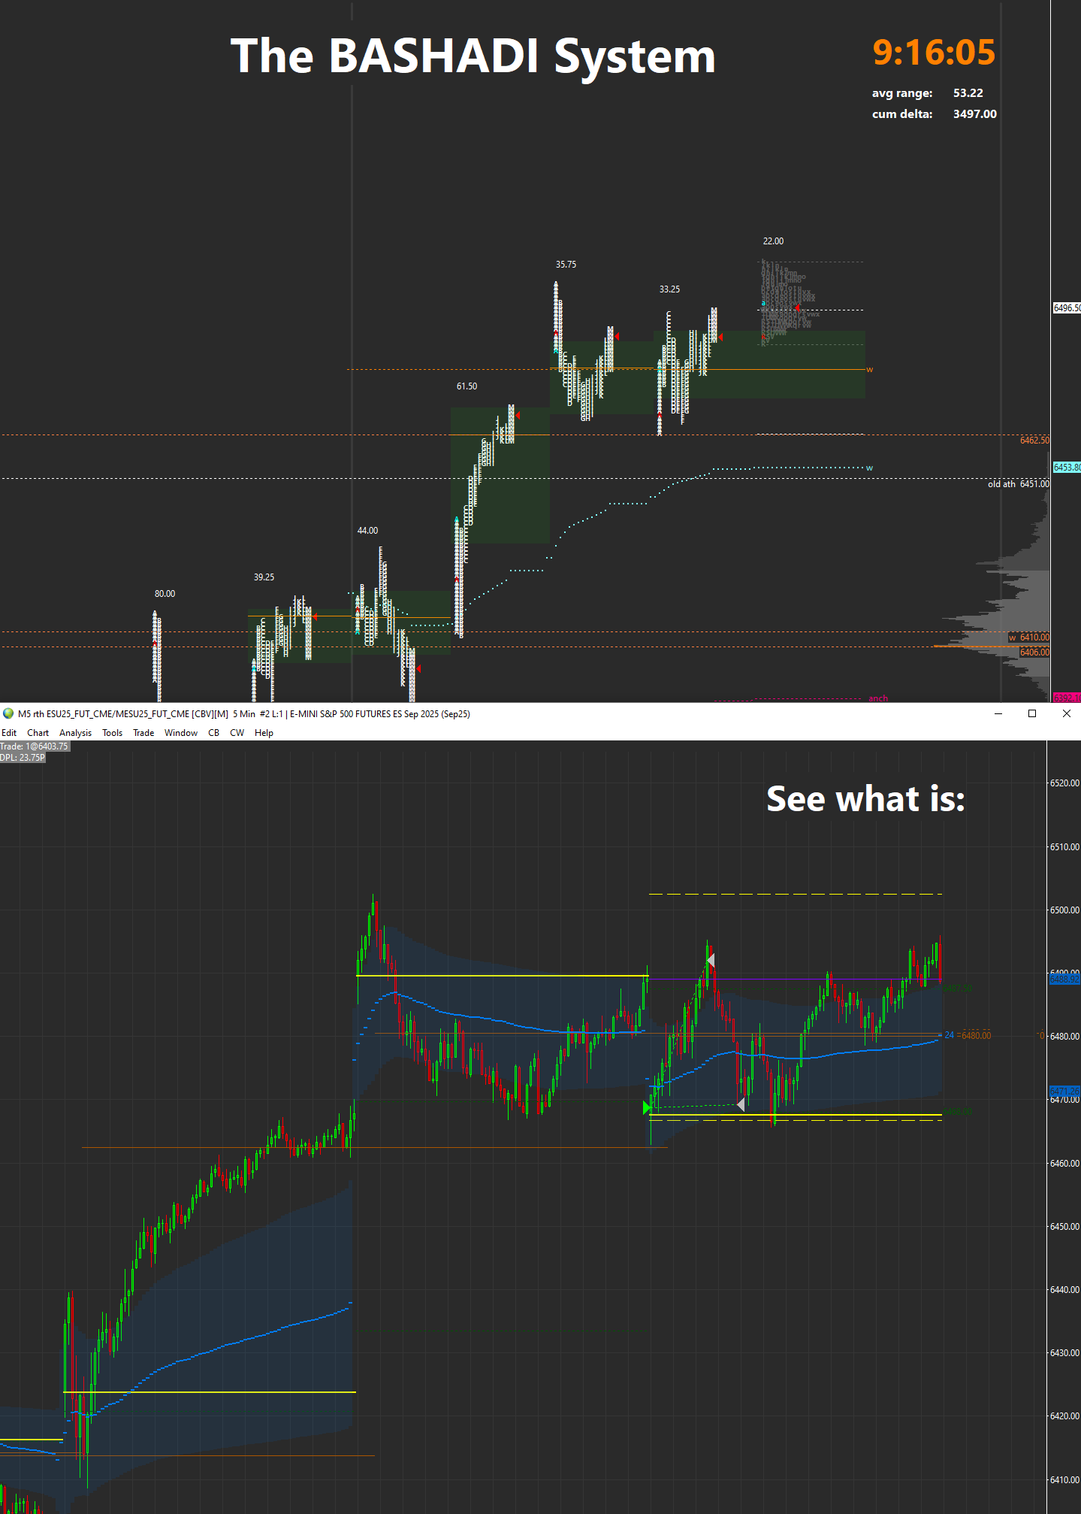Click the 44.00 range label above the profile
Viewport: 1081px width, 1514px height.
[368, 531]
